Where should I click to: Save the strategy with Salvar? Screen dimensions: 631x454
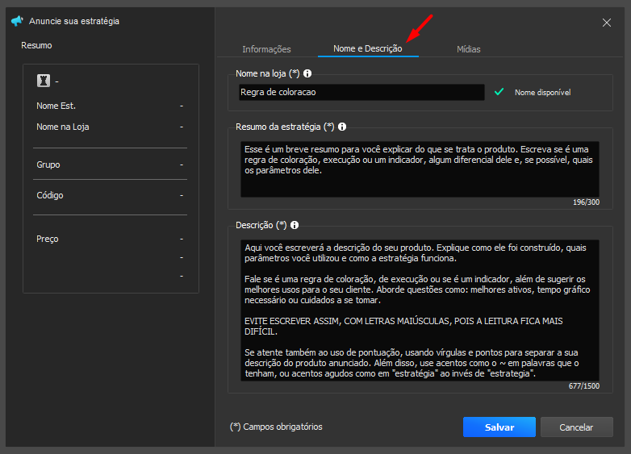pos(499,427)
